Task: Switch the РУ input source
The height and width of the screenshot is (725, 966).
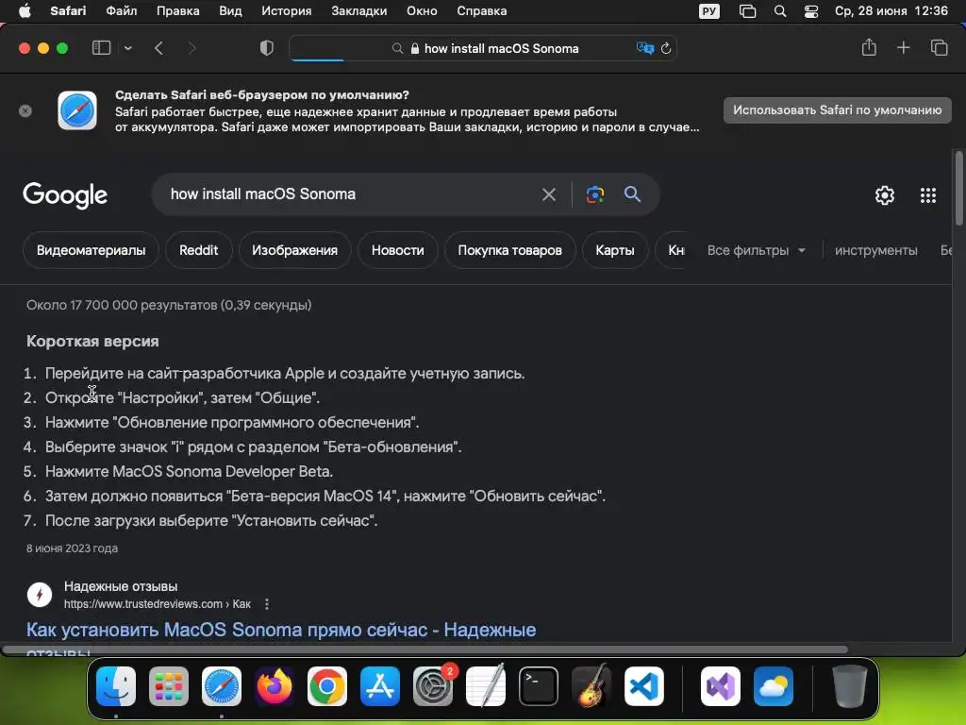Action: (709, 11)
